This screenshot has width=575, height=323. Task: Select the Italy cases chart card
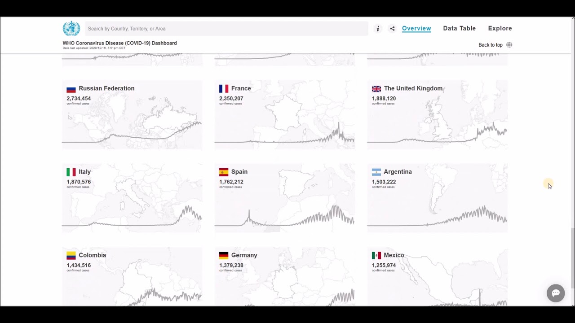132,202
